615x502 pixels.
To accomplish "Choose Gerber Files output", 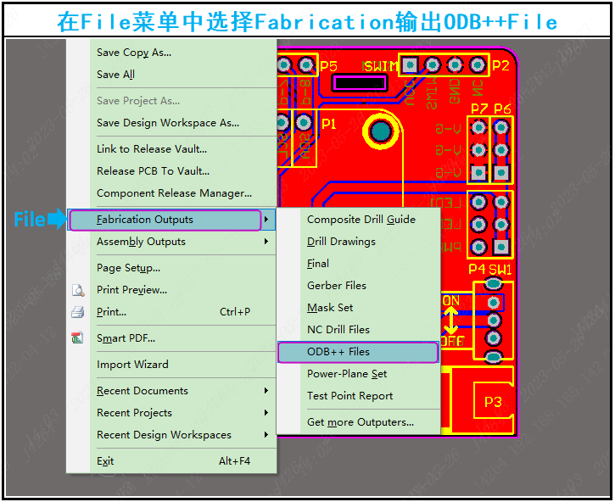I will click(x=337, y=286).
